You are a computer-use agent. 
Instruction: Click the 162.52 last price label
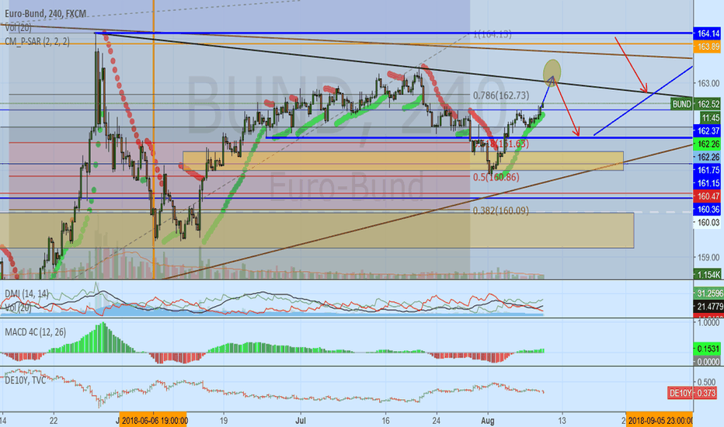pyautogui.click(x=708, y=104)
